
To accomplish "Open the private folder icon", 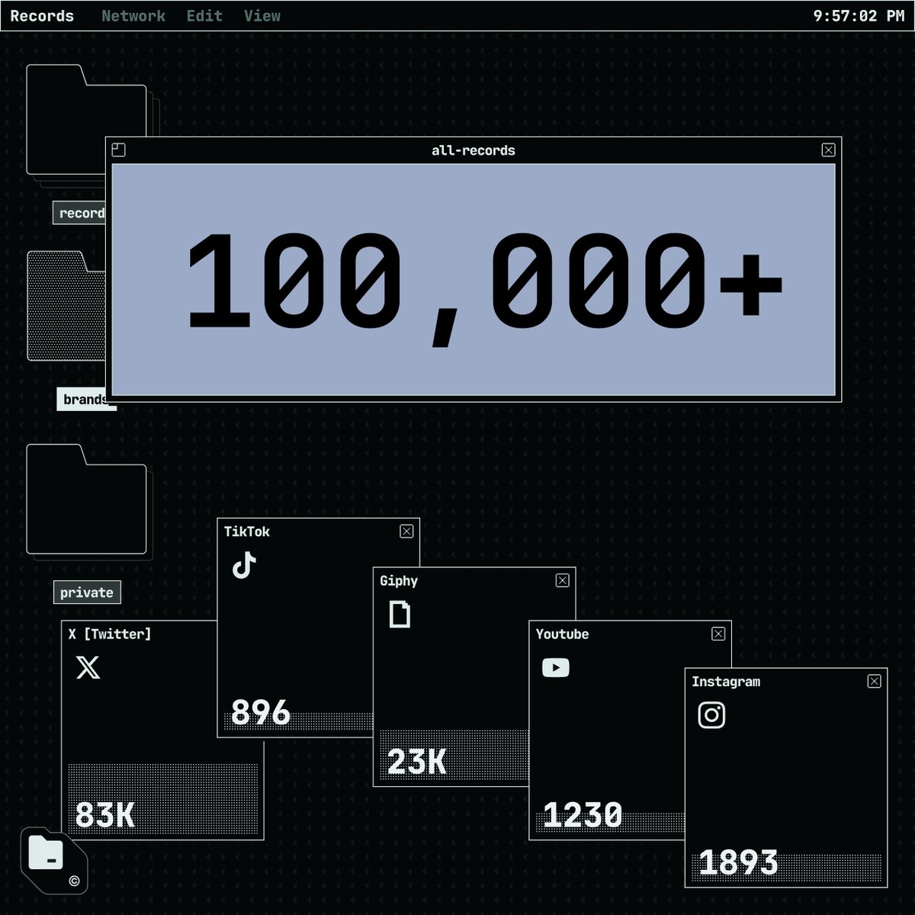I will coord(87,499).
